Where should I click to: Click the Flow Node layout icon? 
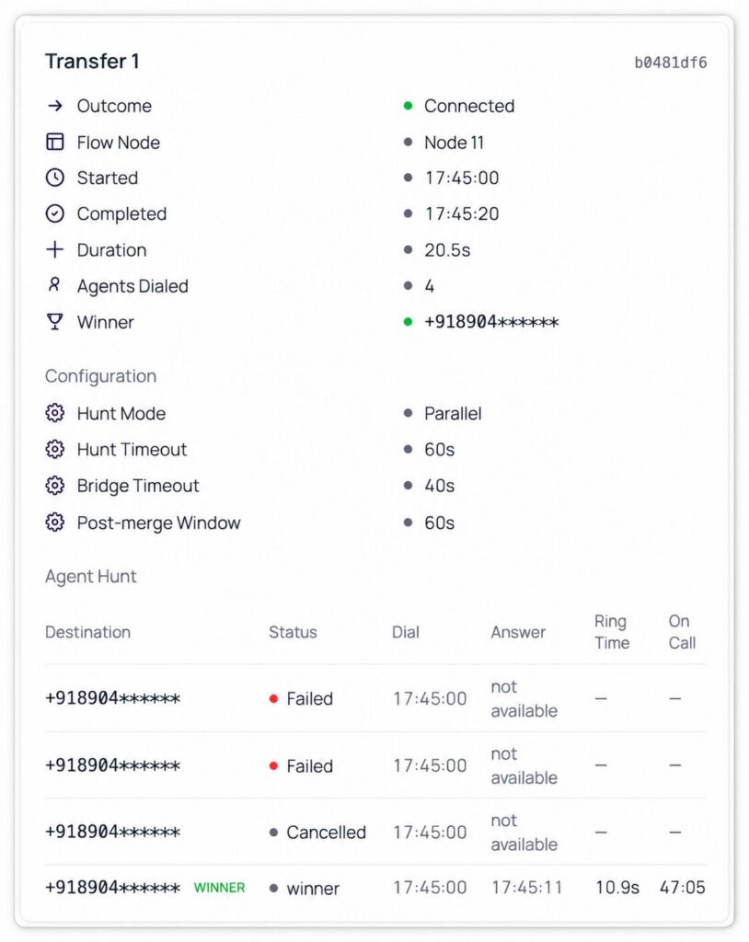(54, 142)
